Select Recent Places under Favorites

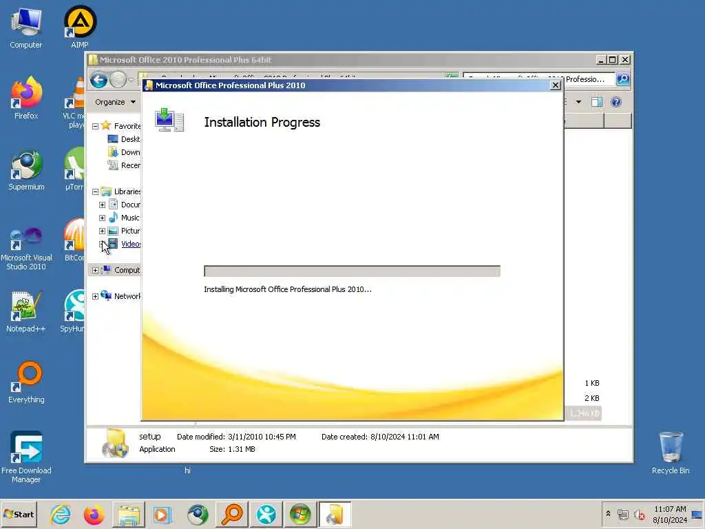124,165
